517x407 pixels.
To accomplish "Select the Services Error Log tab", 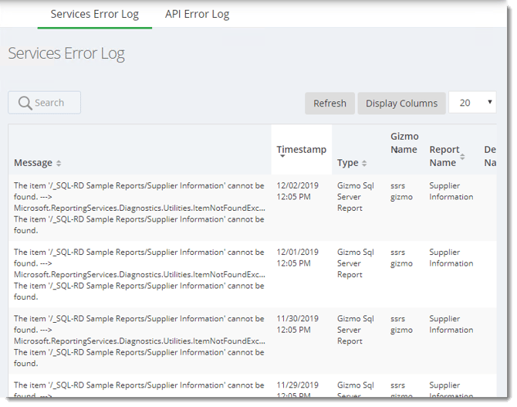I will (95, 14).
